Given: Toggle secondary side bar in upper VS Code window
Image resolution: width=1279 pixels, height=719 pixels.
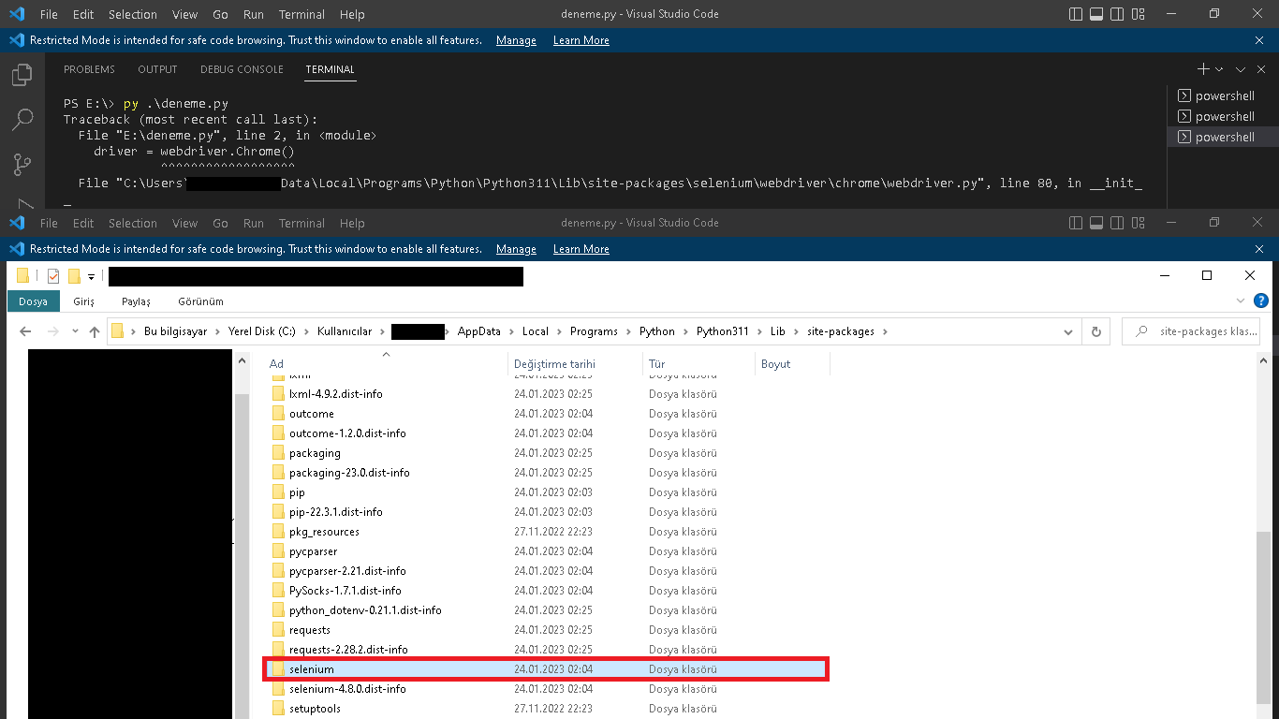Looking at the screenshot, I should coord(1118,14).
